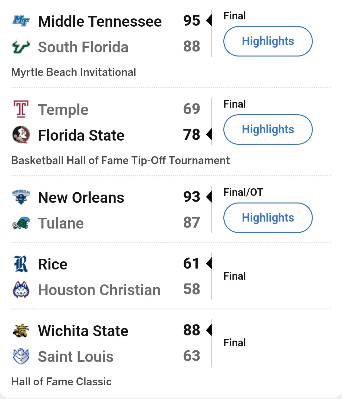Select the Florida State team name
This screenshot has height=399, width=342.
click(81, 135)
